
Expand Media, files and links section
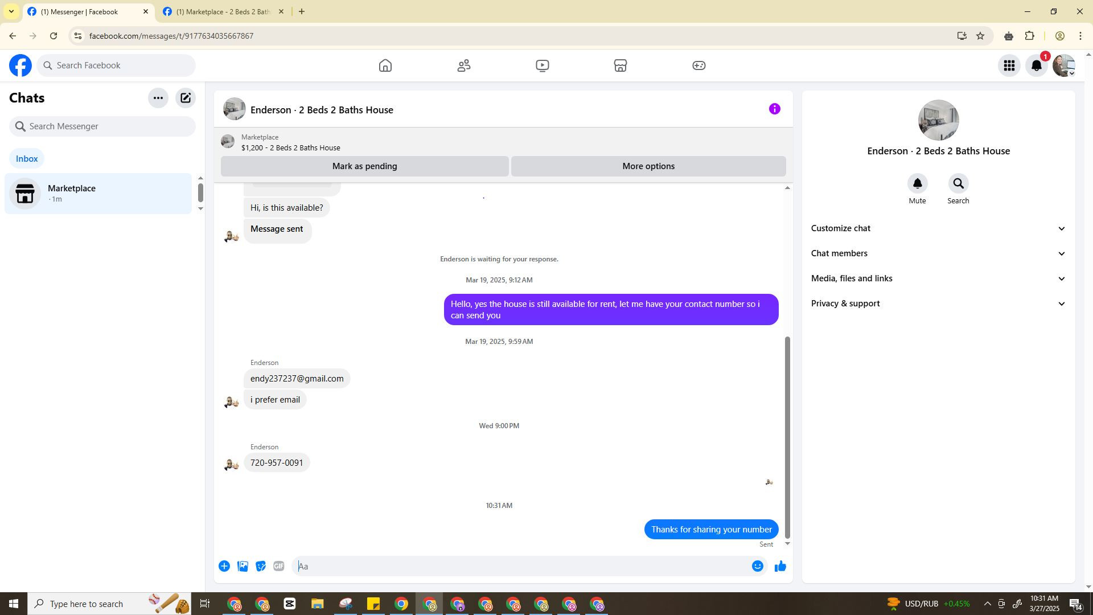coord(938,278)
